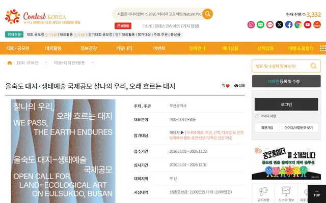Screen dimensions: 326x203
Task: Click the green 전체현황 button
Action: [x=14, y=35]
